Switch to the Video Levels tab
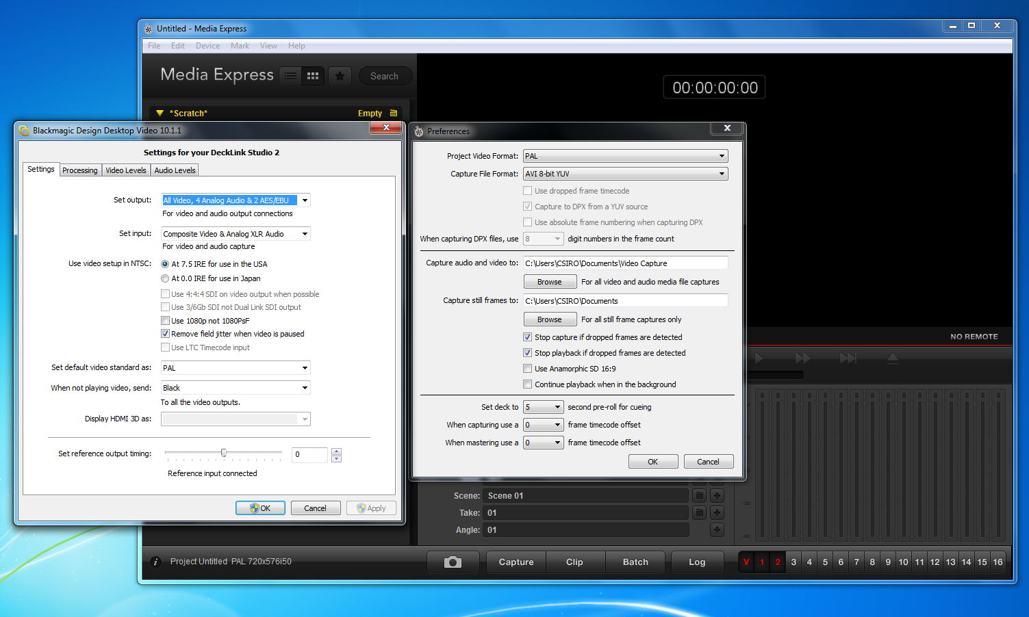The image size is (1029, 617). tap(126, 170)
